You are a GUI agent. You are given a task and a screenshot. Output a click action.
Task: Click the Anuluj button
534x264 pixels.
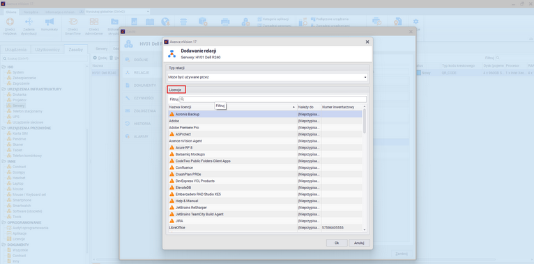pos(359,243)
